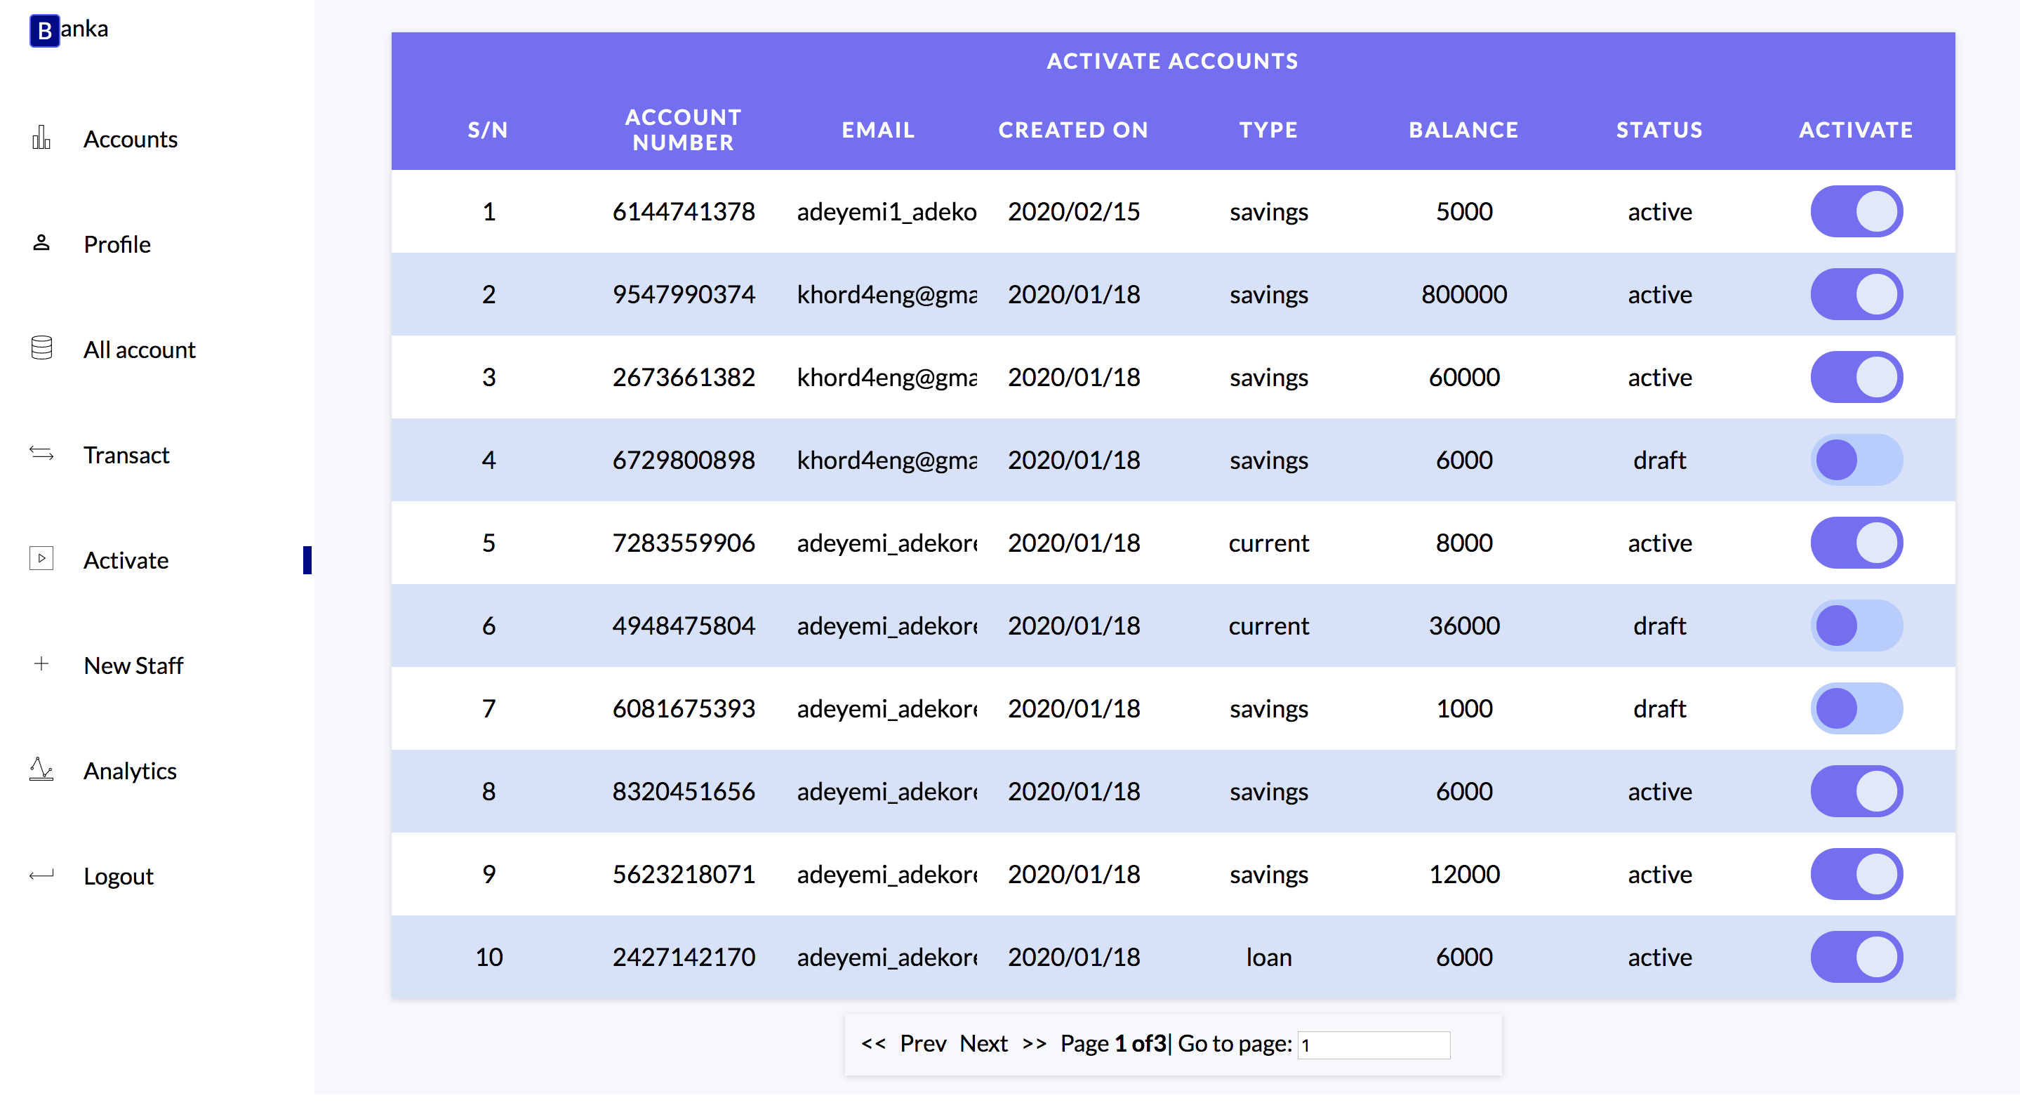Open the All account database icon

click(x=41, y=348)
